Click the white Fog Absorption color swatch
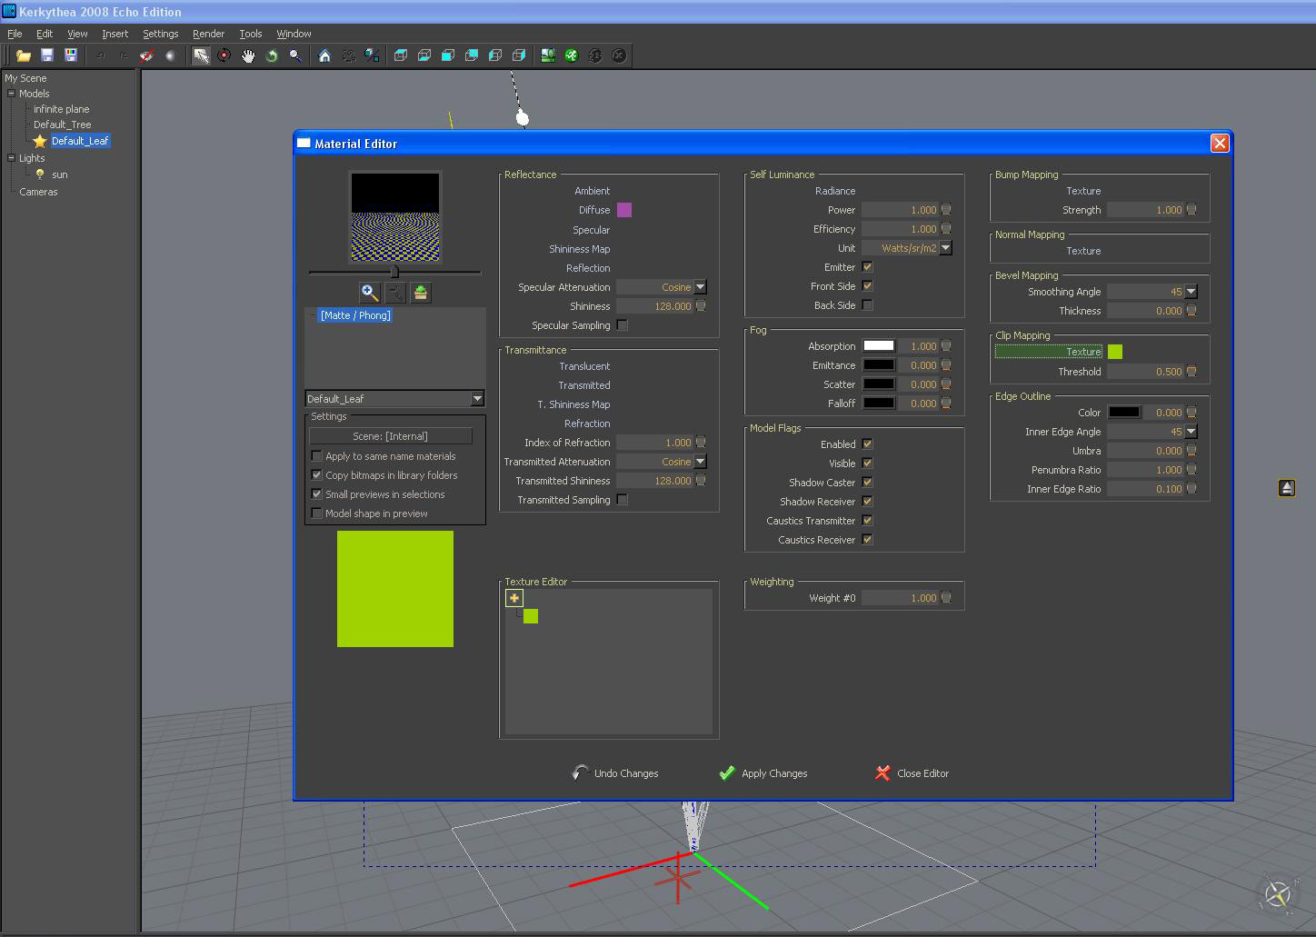The width and height of the screenshot is (1316, 937). (x=879, y=346)
